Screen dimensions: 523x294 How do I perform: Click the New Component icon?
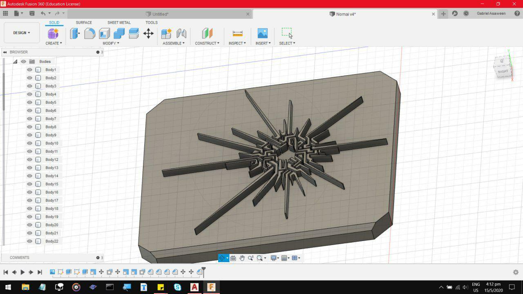166,33
